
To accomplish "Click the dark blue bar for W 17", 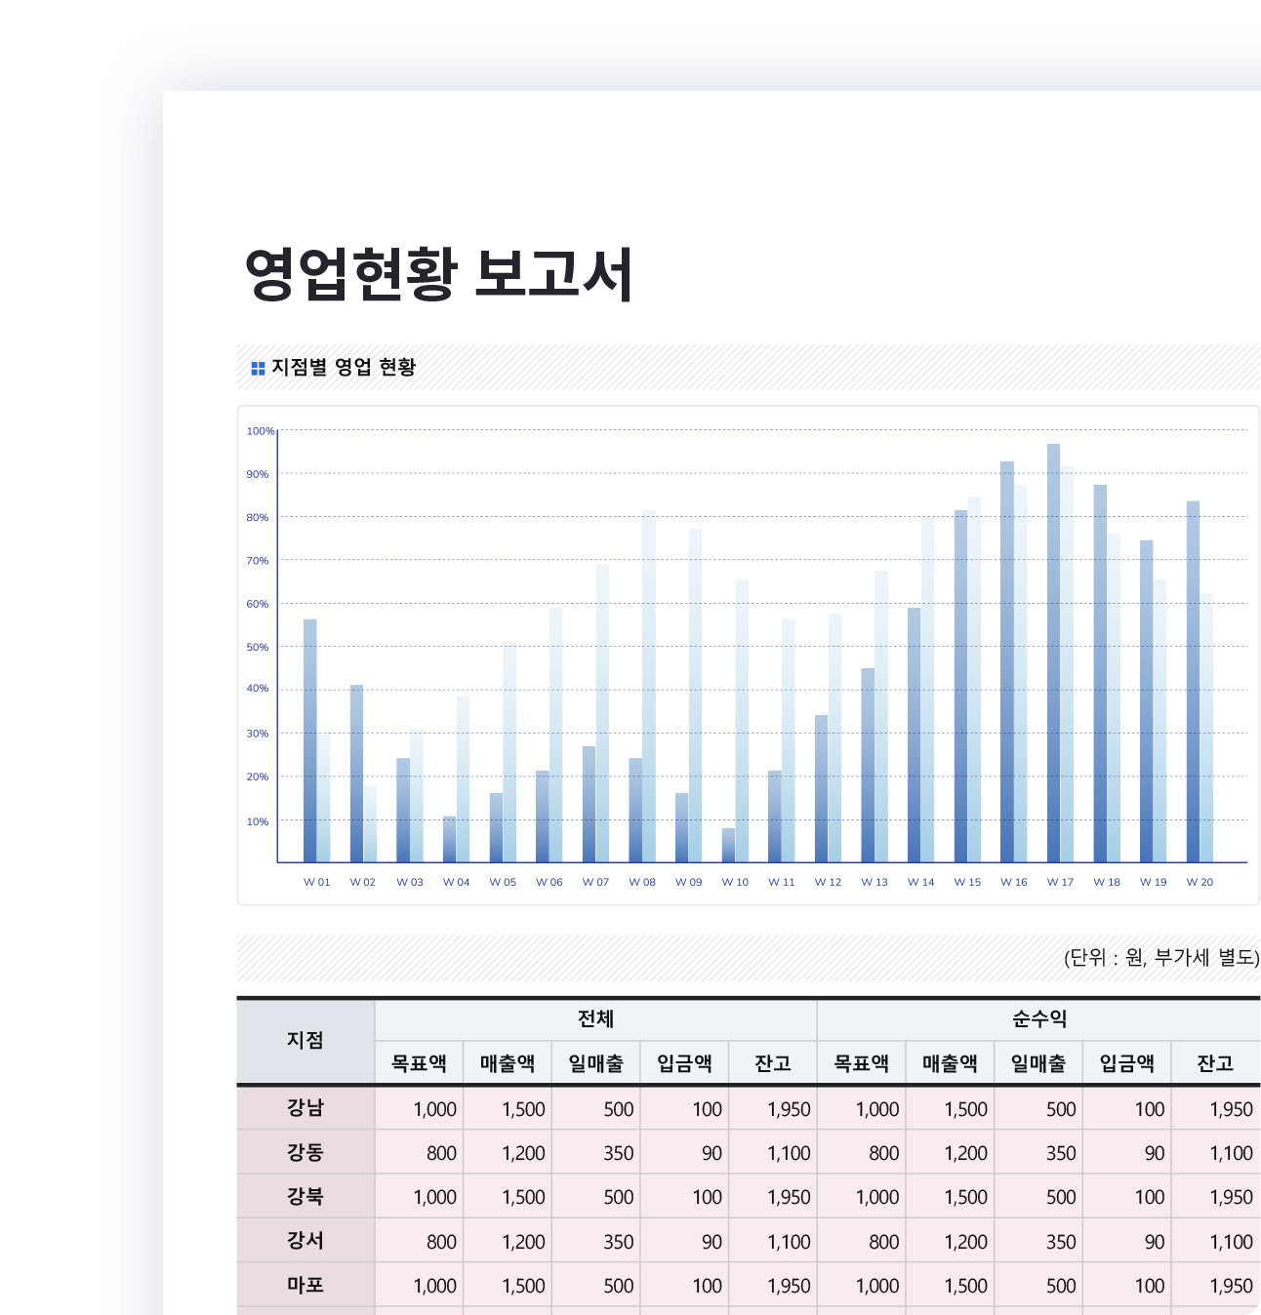I will [x=1053, y=654].
